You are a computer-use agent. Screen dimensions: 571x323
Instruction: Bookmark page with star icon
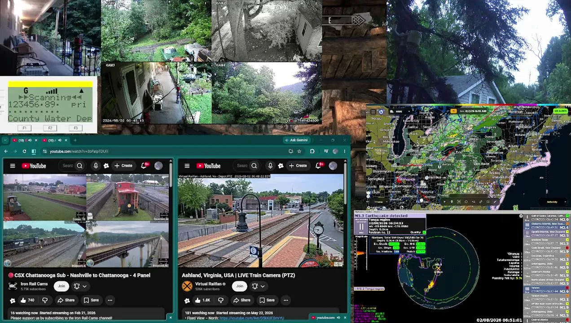pos(299,151)
